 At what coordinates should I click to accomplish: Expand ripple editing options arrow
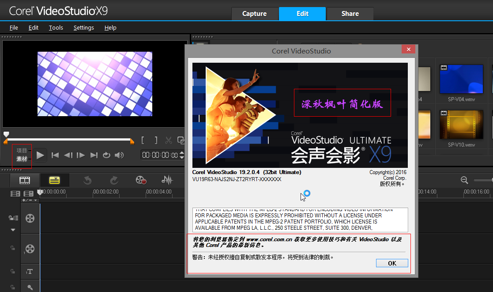(x=13, y=230)
